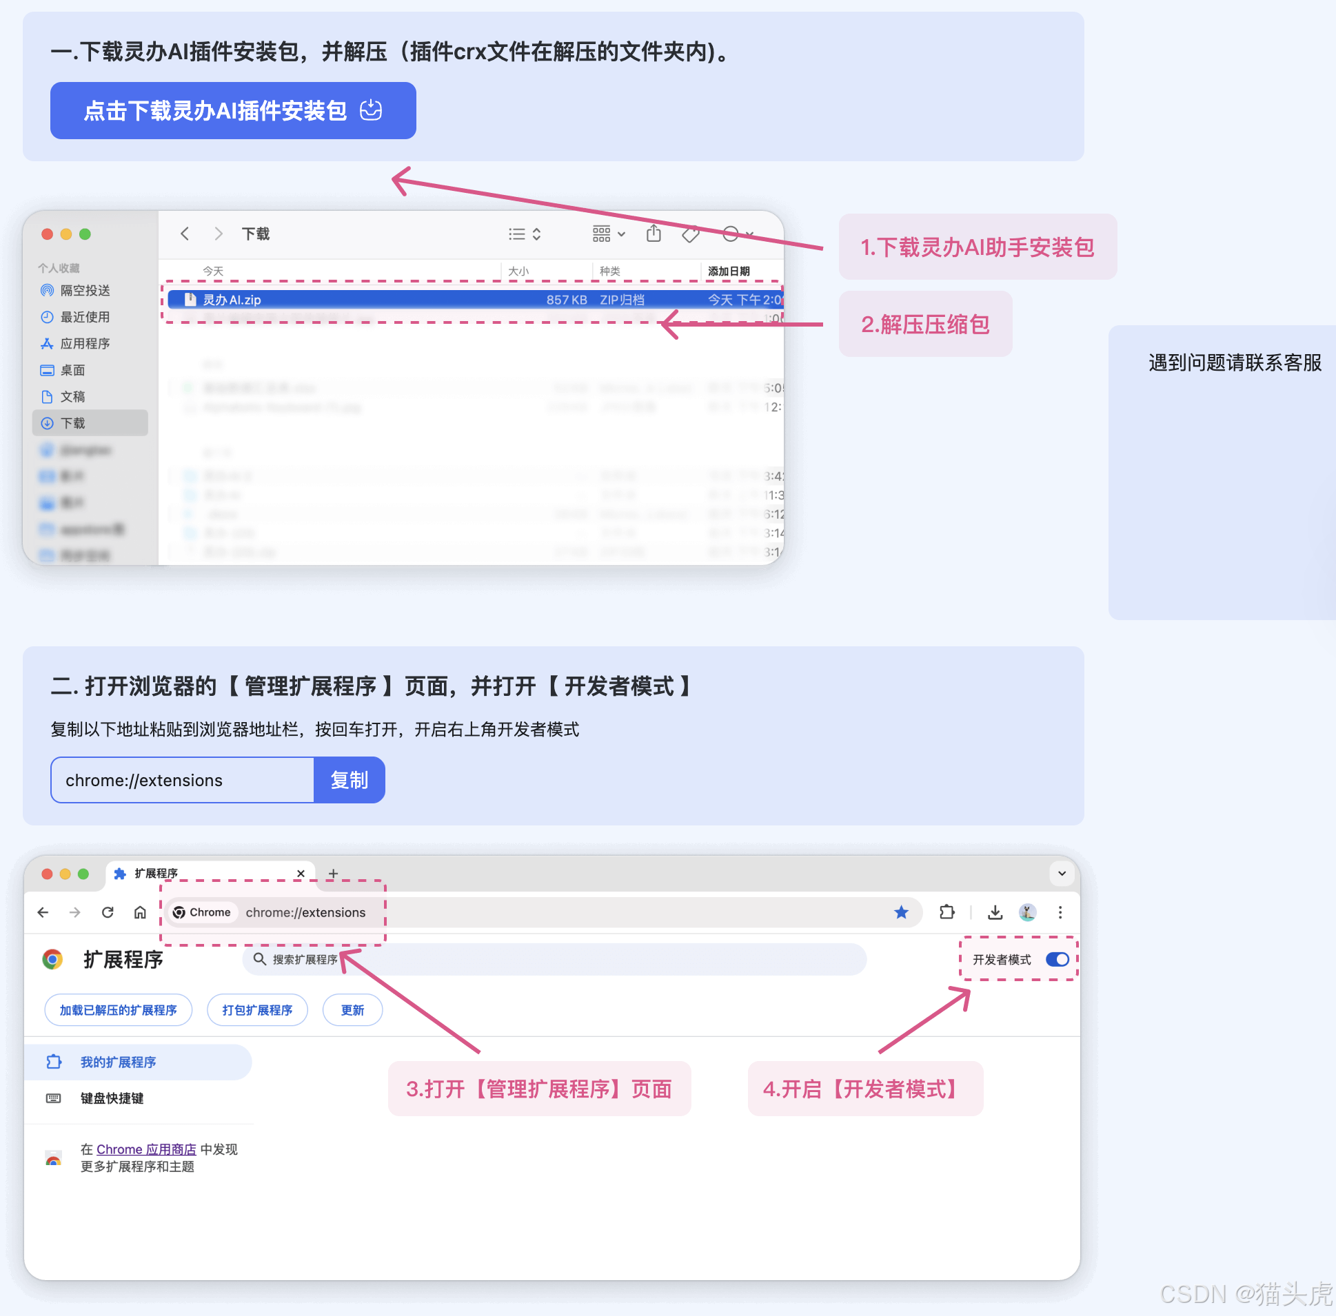Reload the Chrome page
This screenshot has width=1336, height=1316.
107,912
